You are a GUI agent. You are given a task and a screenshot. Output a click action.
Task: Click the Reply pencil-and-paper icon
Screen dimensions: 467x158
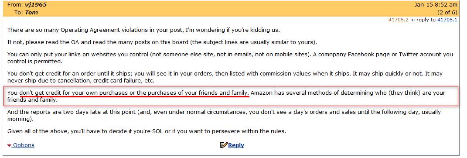tap(223, 145)
